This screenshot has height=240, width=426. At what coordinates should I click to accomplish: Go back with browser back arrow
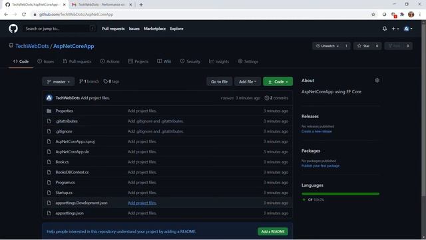point(6,15)
